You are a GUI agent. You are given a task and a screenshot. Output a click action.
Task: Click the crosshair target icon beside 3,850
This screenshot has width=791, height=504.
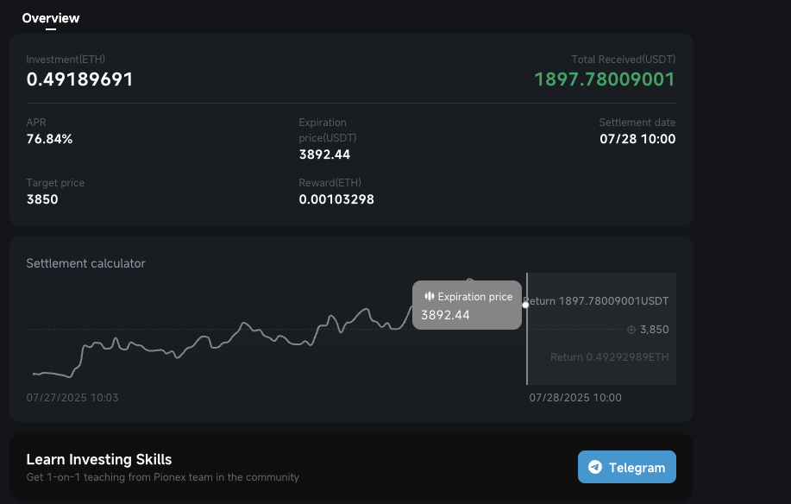click(x=631, y=330)
